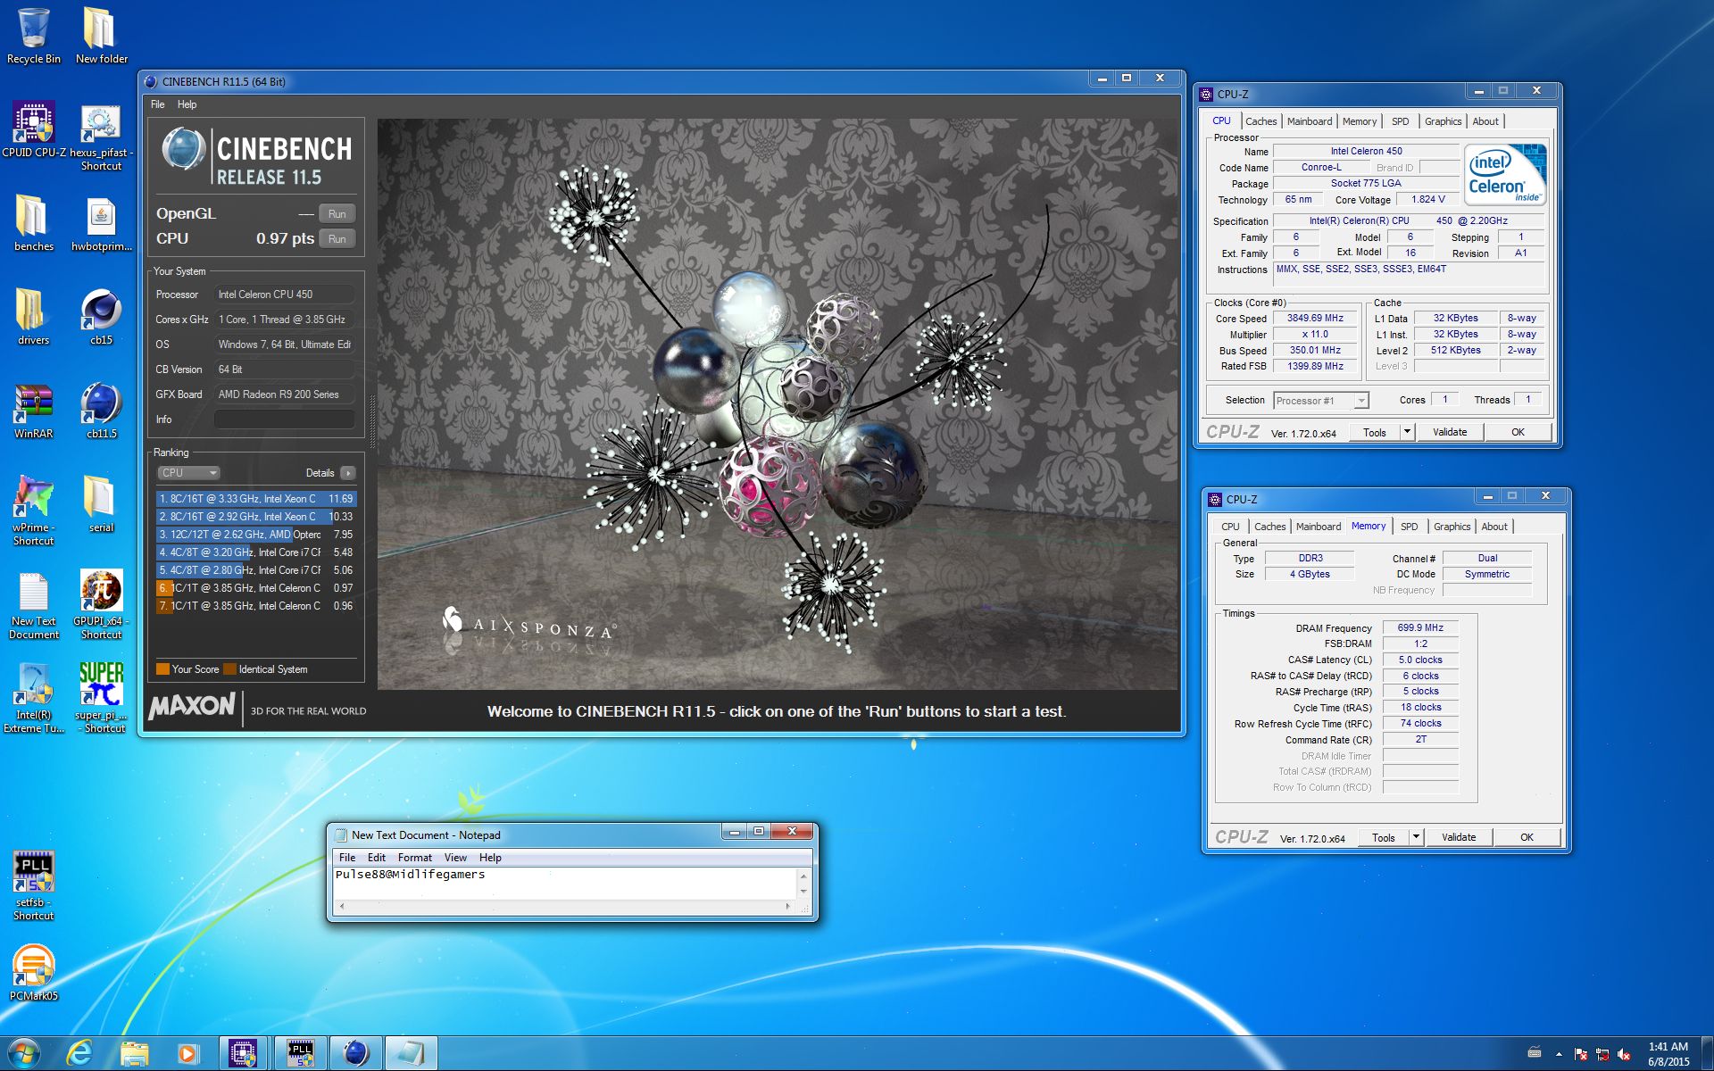
Task: Click OK in lower CPU-Z window
Action: [1527, 837]
